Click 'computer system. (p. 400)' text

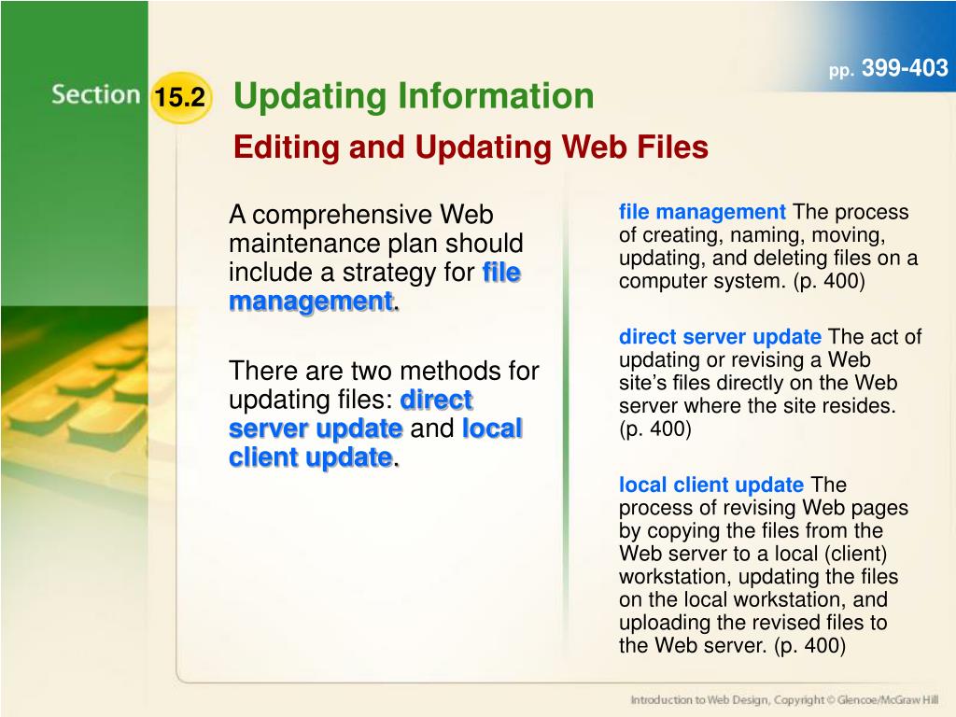(x=742, y=281)
